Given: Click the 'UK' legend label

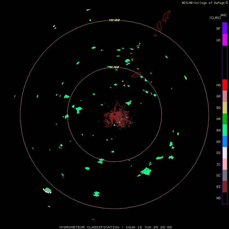Looking at the screenshot, I should point(218,40).
